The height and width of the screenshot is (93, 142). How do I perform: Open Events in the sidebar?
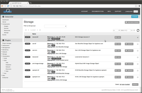click(4, 35)
